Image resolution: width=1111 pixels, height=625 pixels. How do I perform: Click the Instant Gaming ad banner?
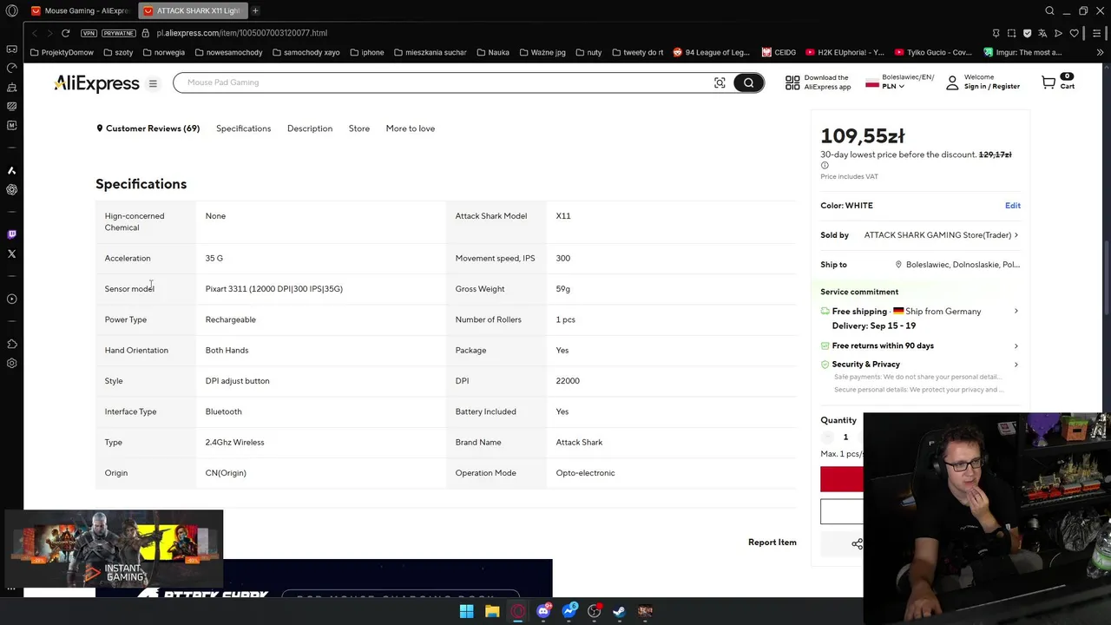pyautogui.click(x=115, y=549)
